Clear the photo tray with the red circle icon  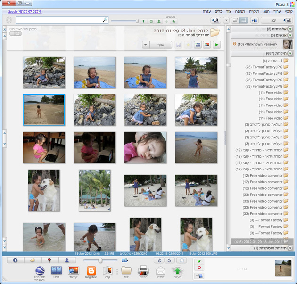tap(199, 268)
